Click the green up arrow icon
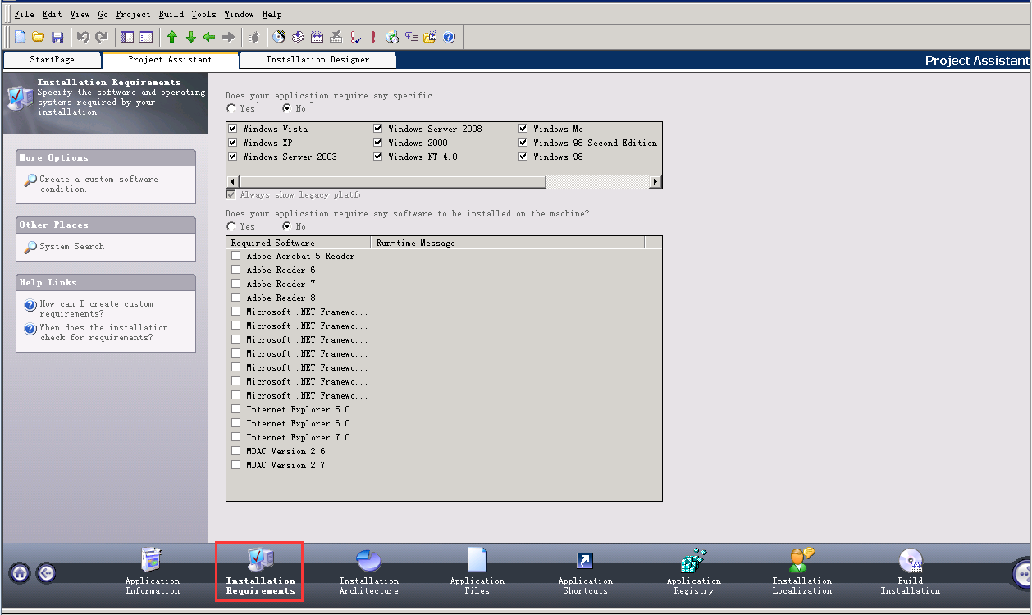This screenshot has width=1032, height=615. [x=171, y=37]
